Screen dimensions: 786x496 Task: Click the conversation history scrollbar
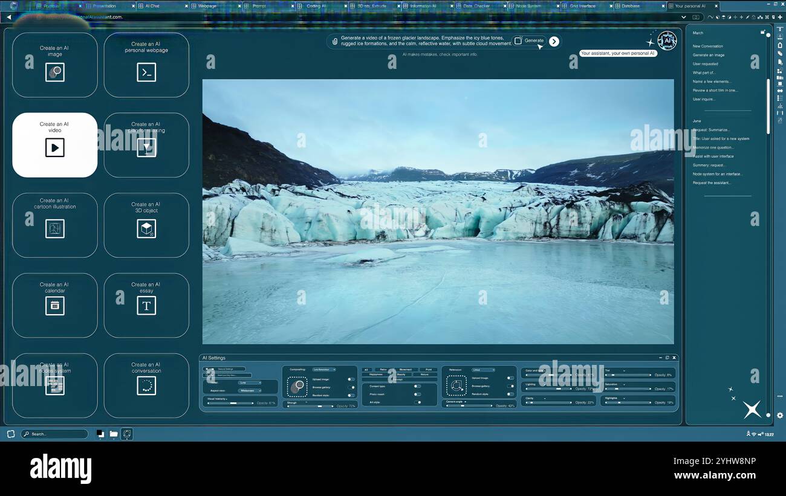click(x=768, y=106)
